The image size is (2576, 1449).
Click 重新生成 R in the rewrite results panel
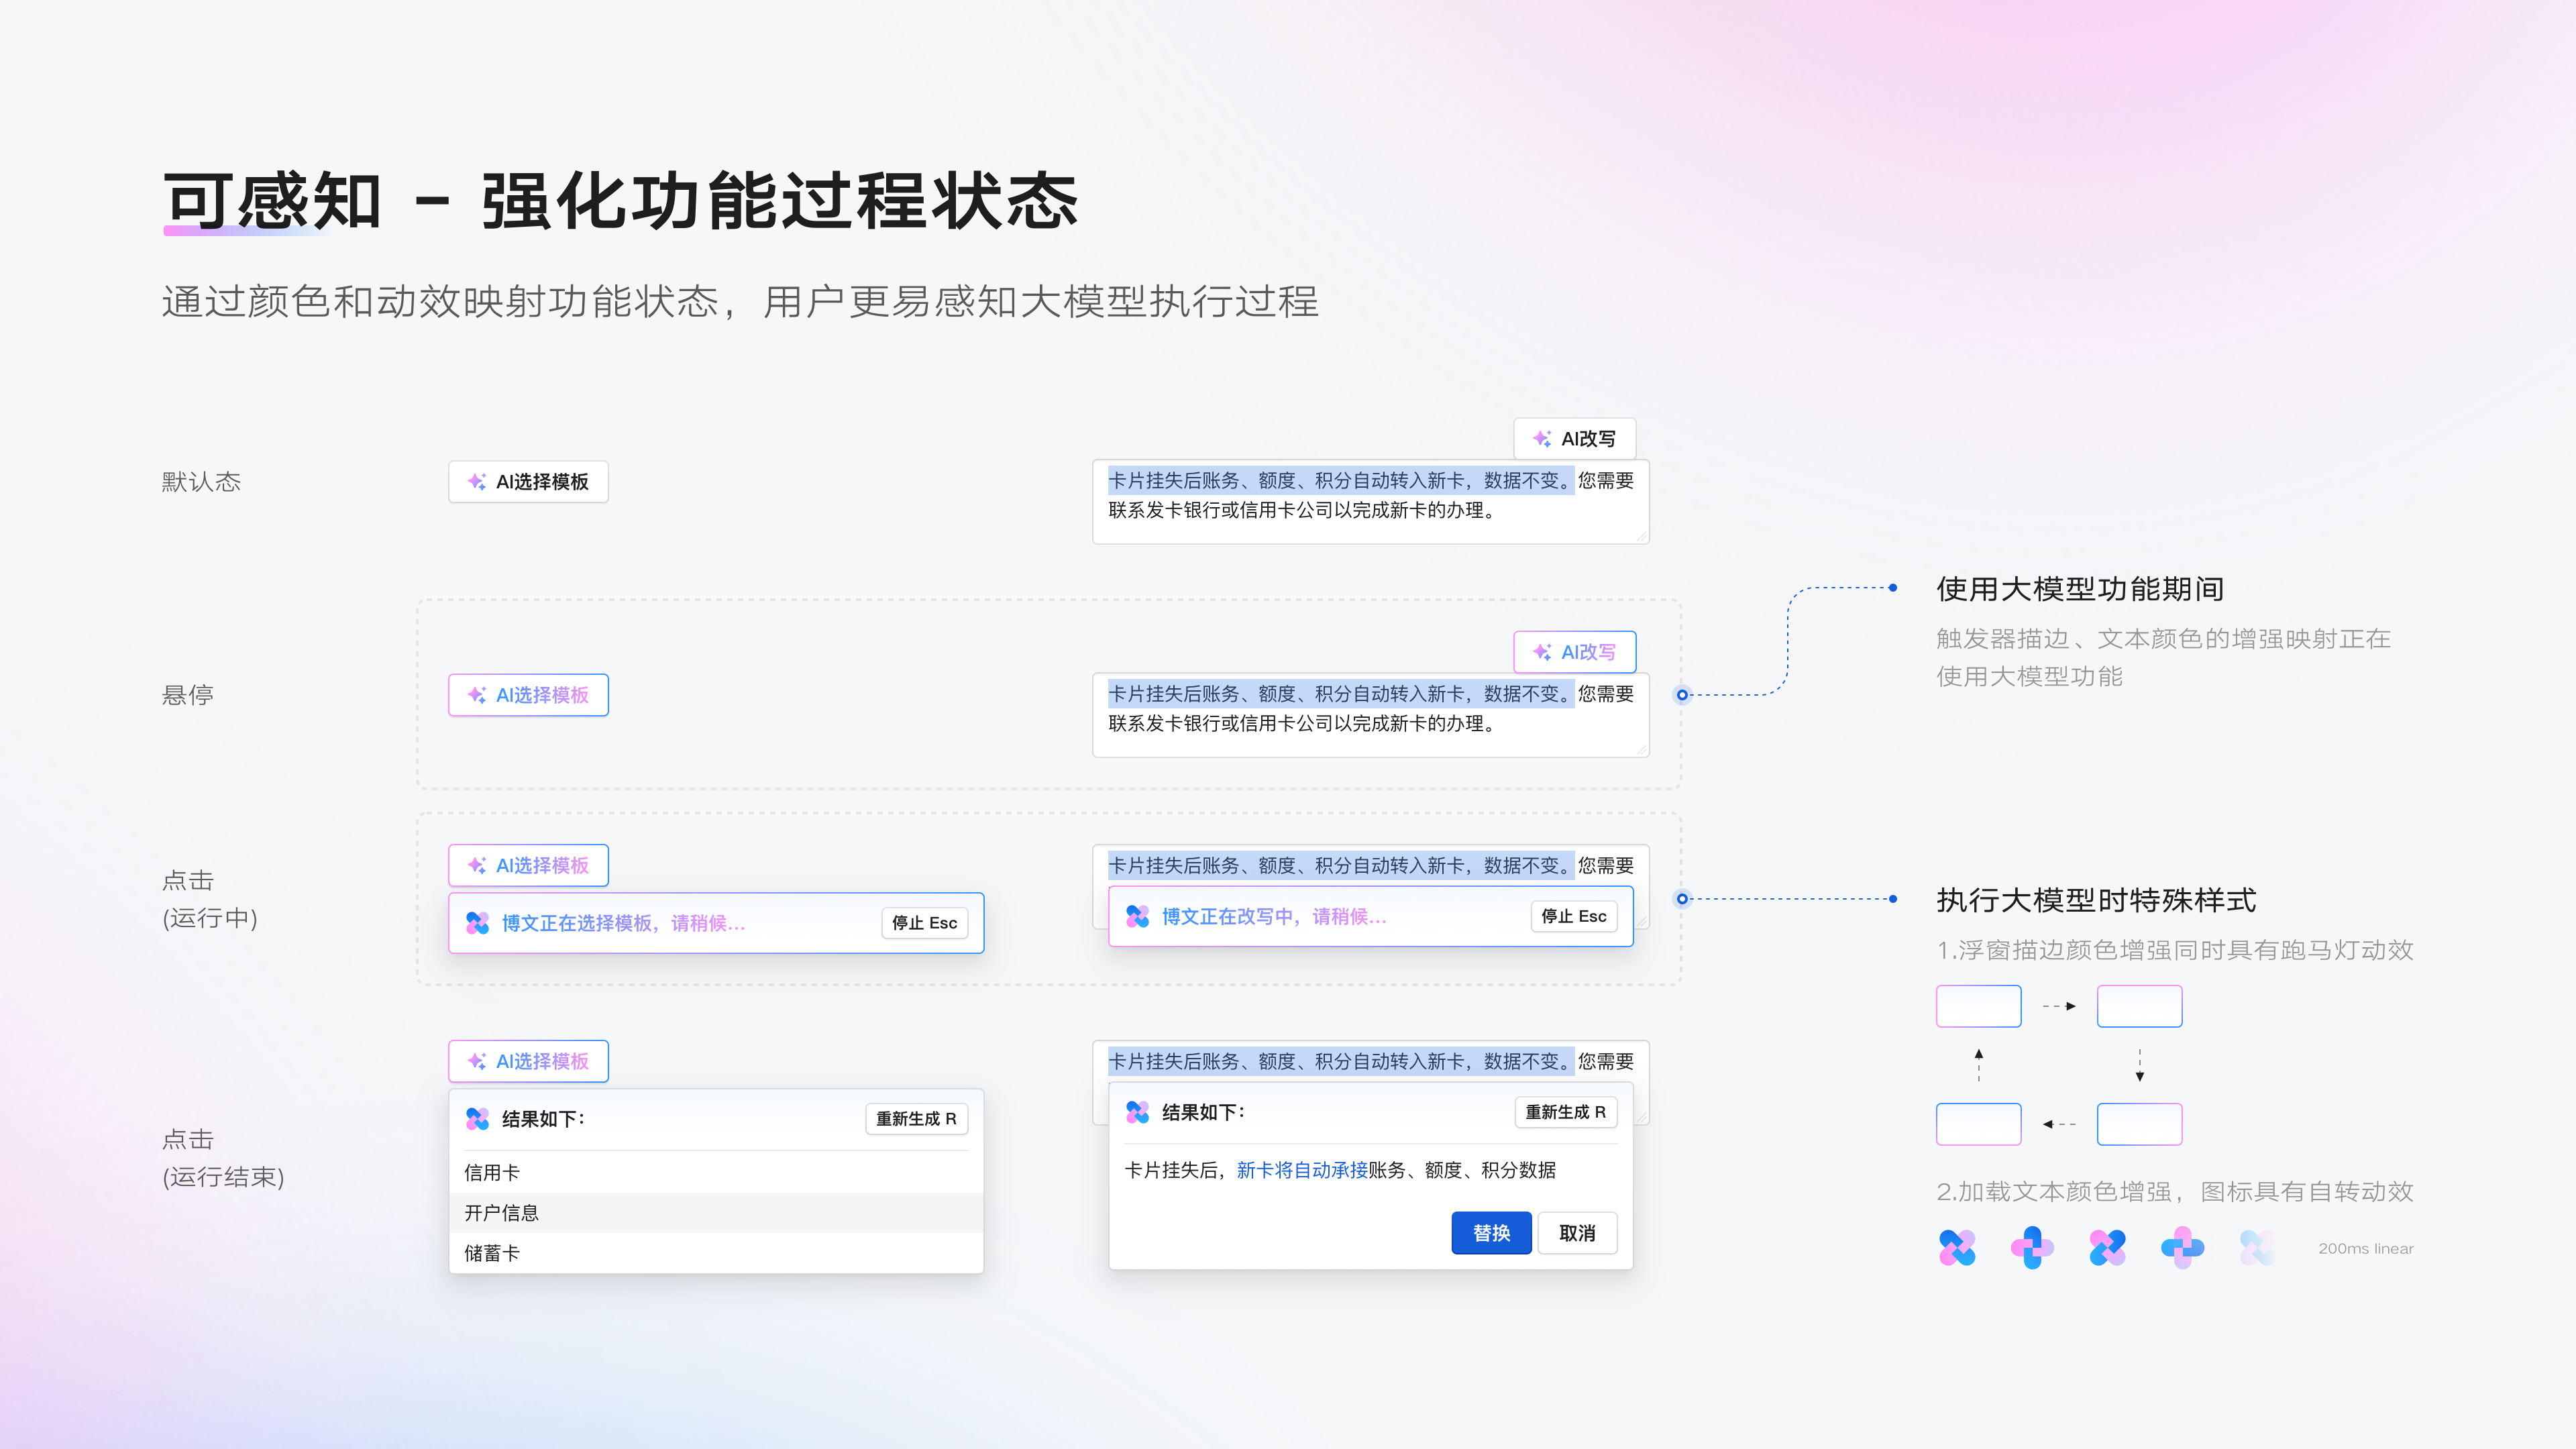click(1565, 1112)
